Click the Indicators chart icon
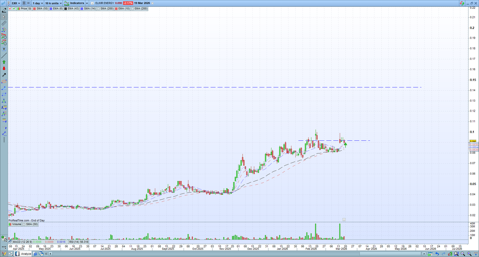Screen dimensions: 479x257 coord(67,3)
